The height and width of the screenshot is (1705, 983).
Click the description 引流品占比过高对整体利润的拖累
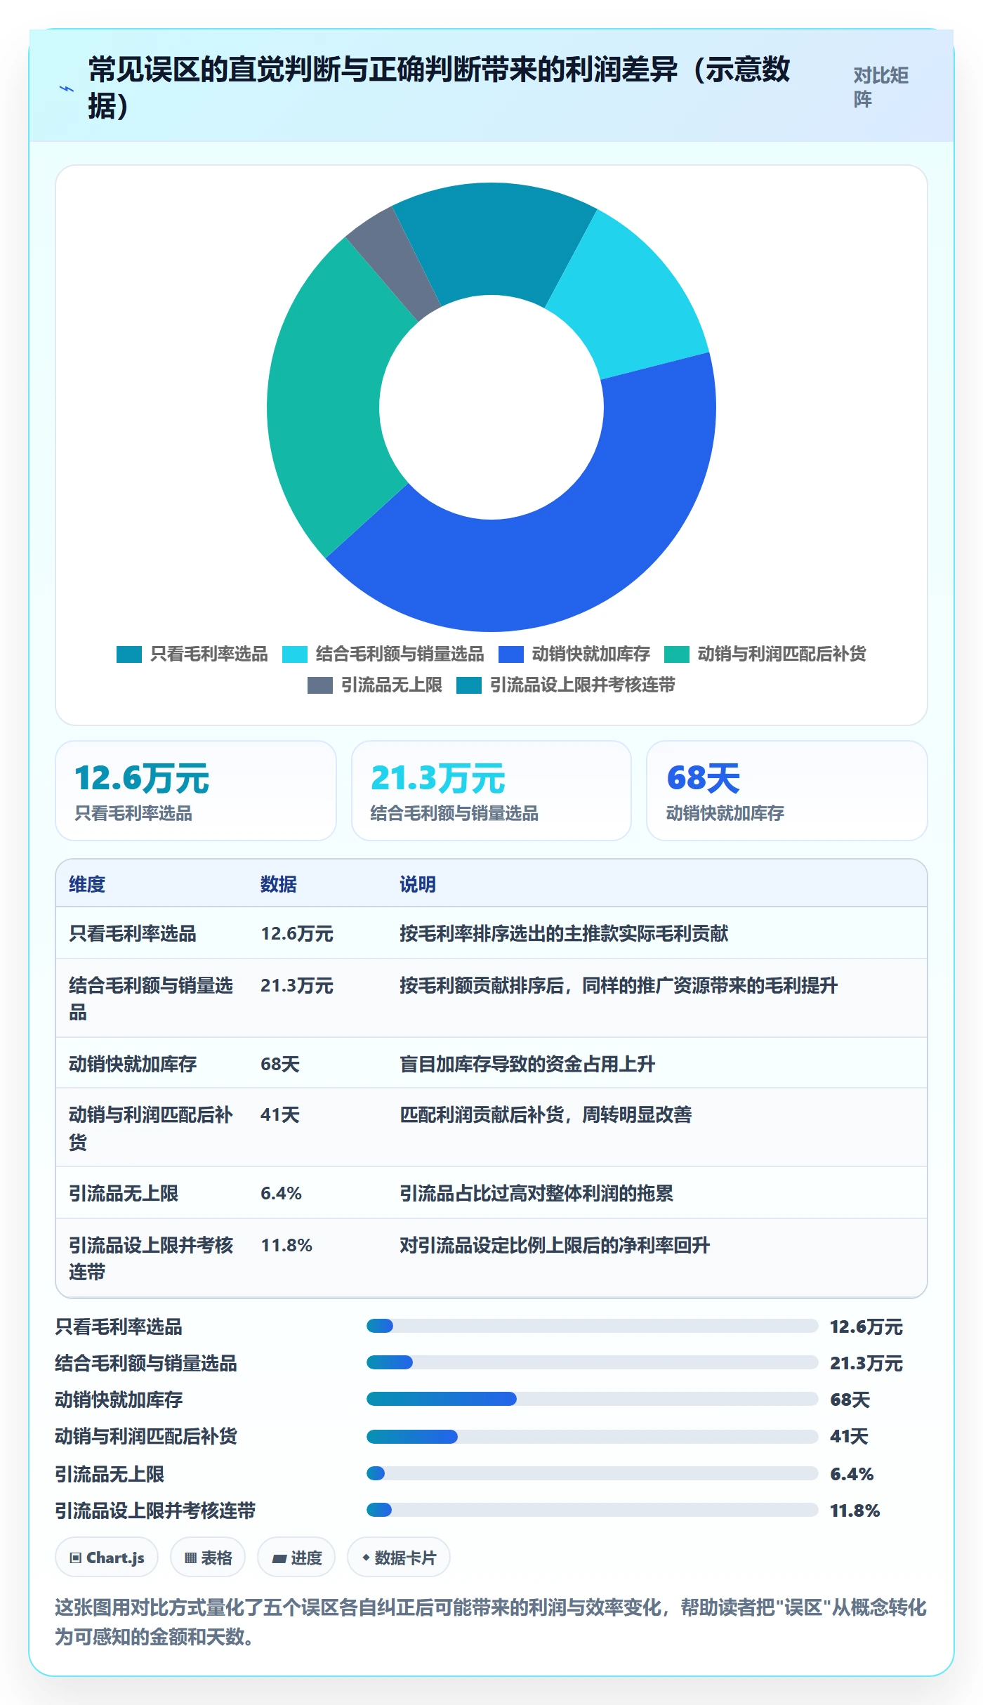point(536,1193)
